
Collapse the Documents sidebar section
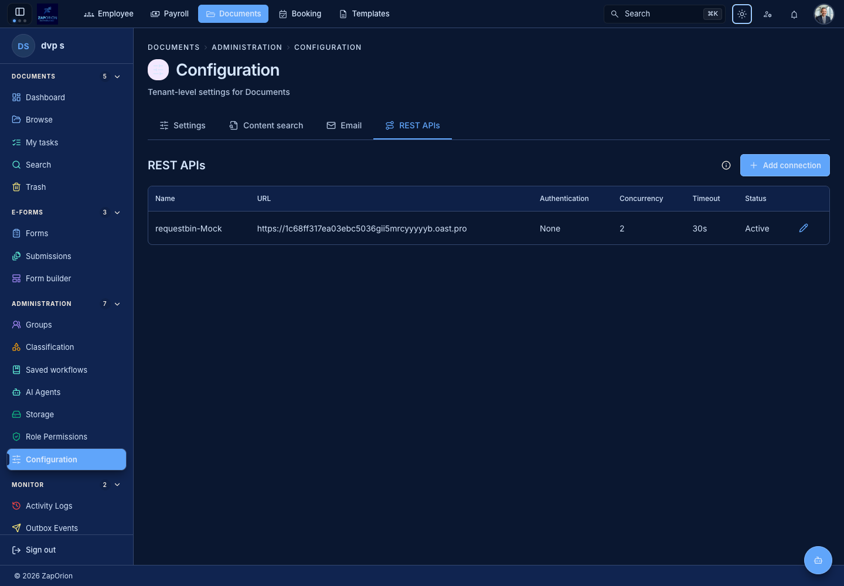[x=117, y=77]
